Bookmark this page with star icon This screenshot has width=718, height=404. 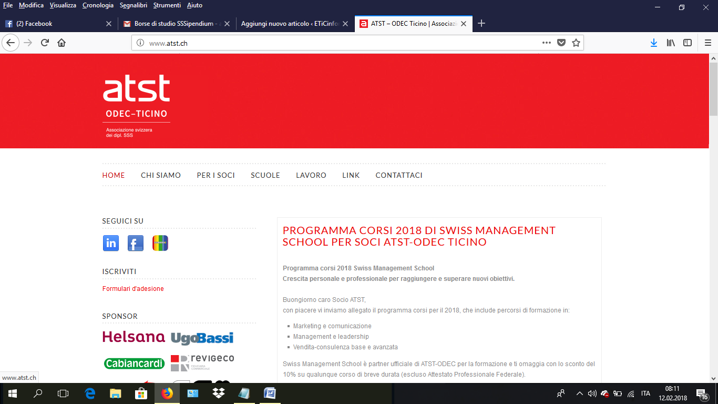click(576, 43)
